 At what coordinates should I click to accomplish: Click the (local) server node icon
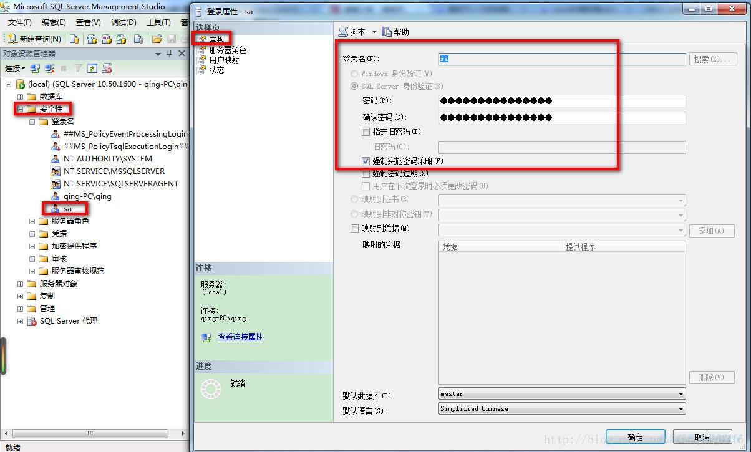[21, 84]
